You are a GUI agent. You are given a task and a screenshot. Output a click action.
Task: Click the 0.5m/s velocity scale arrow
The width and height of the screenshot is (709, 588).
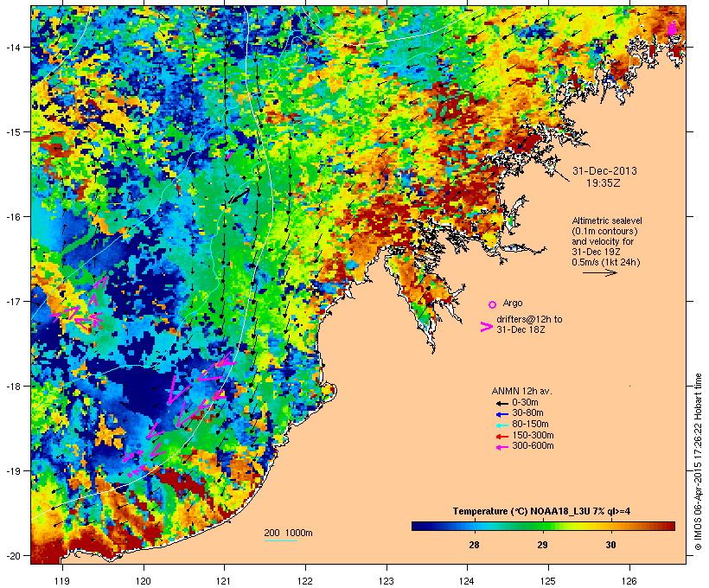pos(599,272)
